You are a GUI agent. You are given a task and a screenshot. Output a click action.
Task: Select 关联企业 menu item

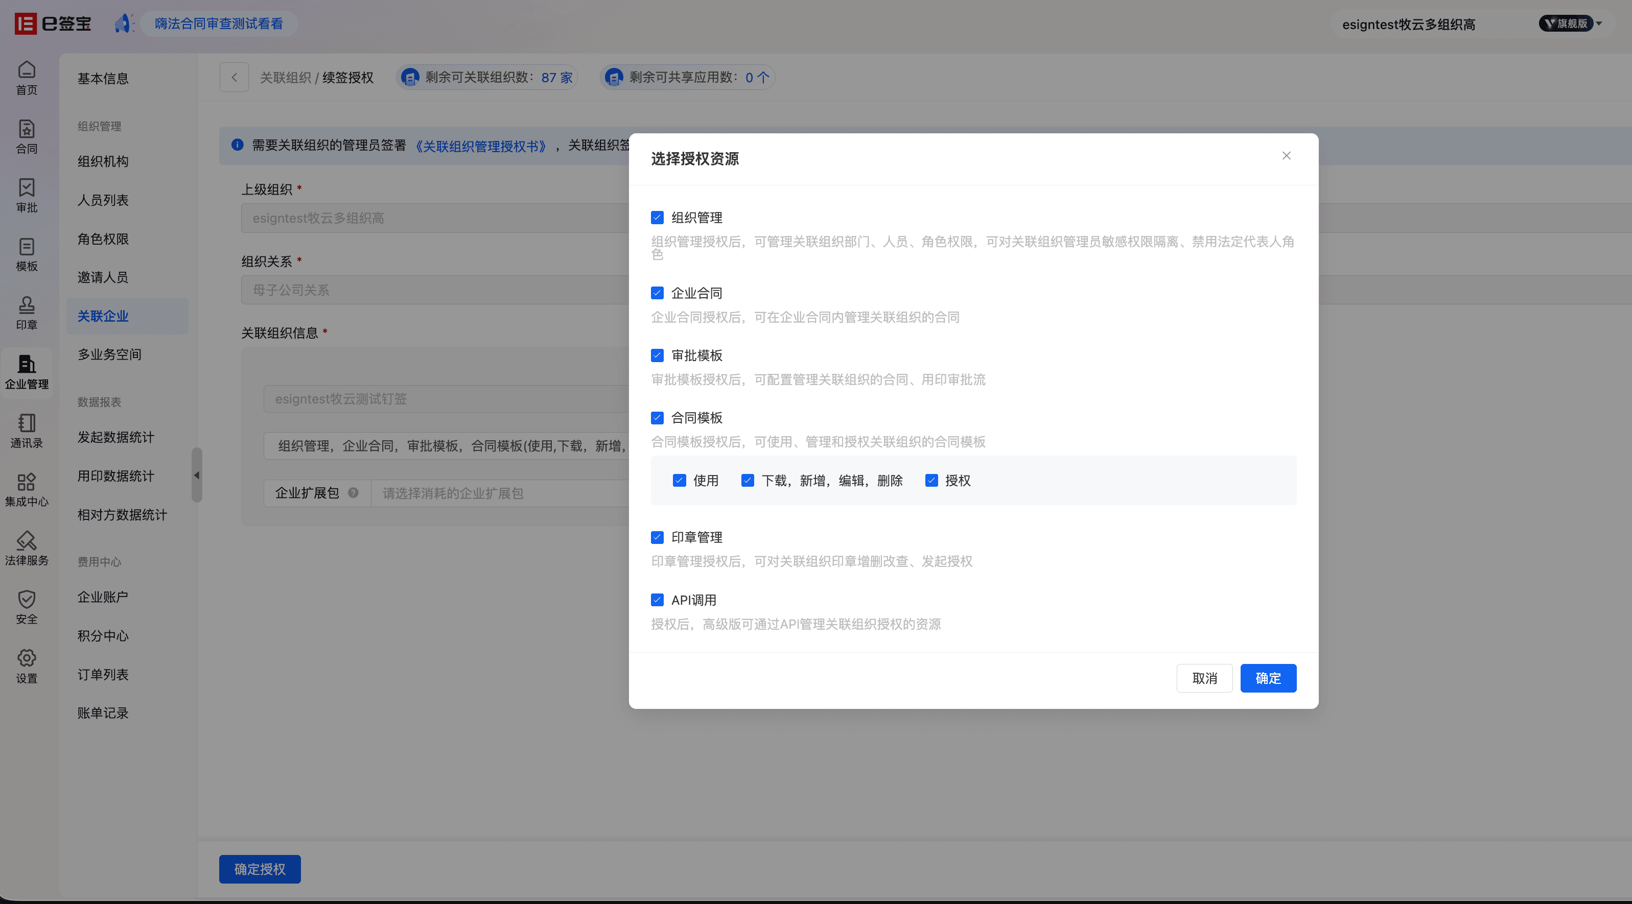[x=127, y=316]
